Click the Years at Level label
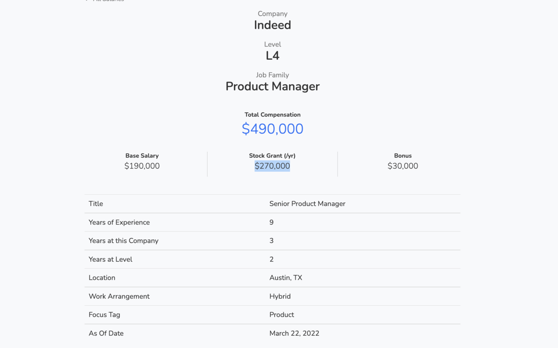This screenshot has height=348, width=558. click(x=110, y=259)
